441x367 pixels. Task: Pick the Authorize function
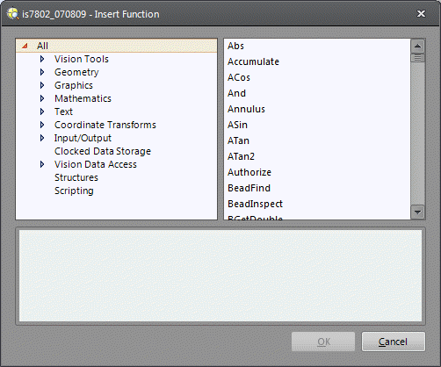pyautogui.click(x=249, y=172)
